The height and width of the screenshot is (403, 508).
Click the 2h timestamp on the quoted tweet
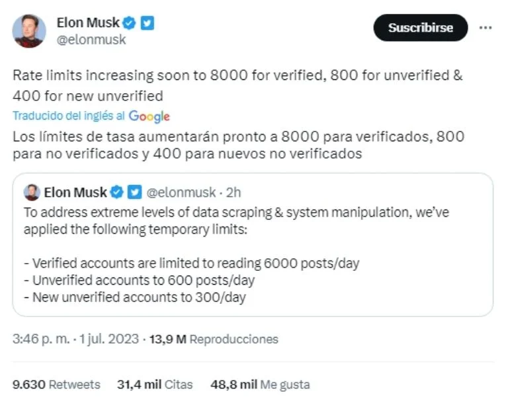point(233,193)
